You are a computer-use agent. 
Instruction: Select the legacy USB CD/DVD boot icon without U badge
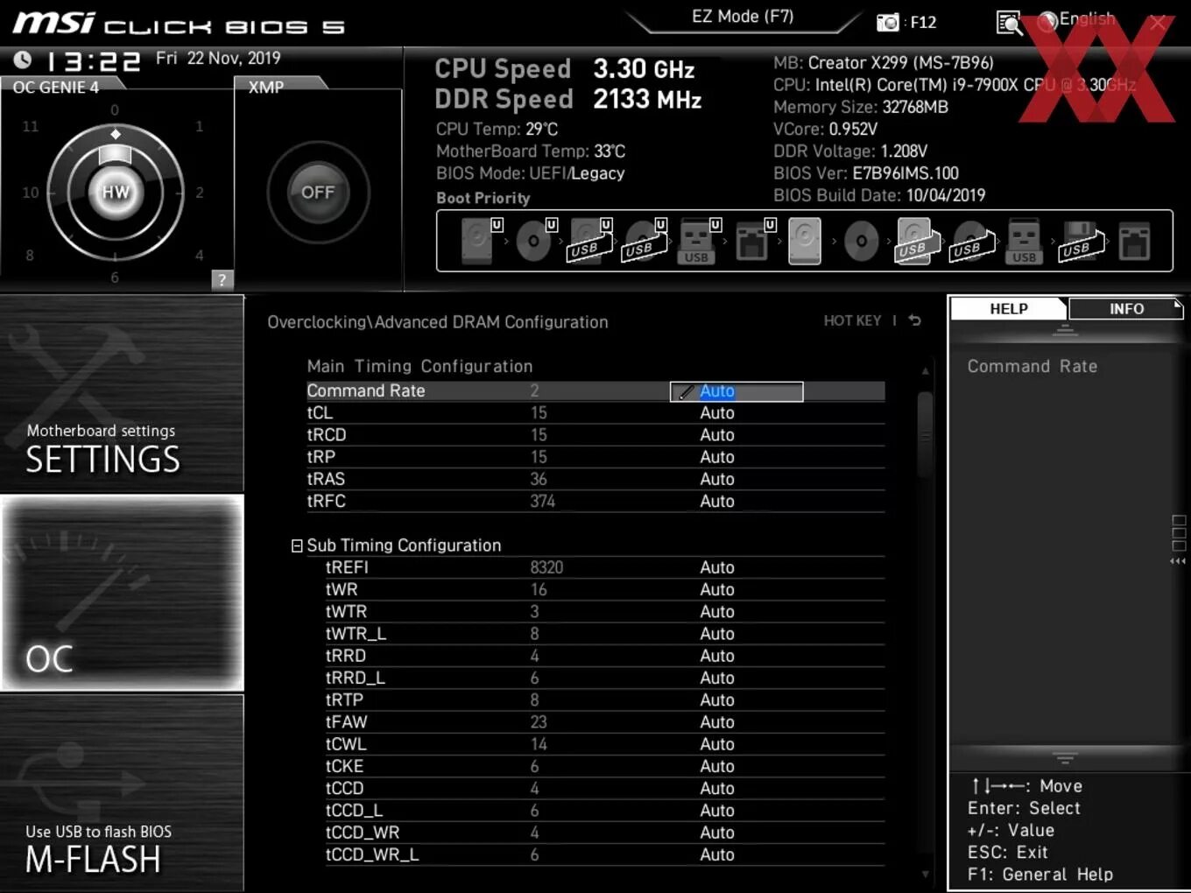pyautogui.click(x=971, y=240)
